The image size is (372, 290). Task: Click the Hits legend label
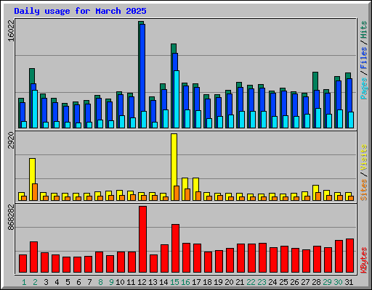click(363, 30)
